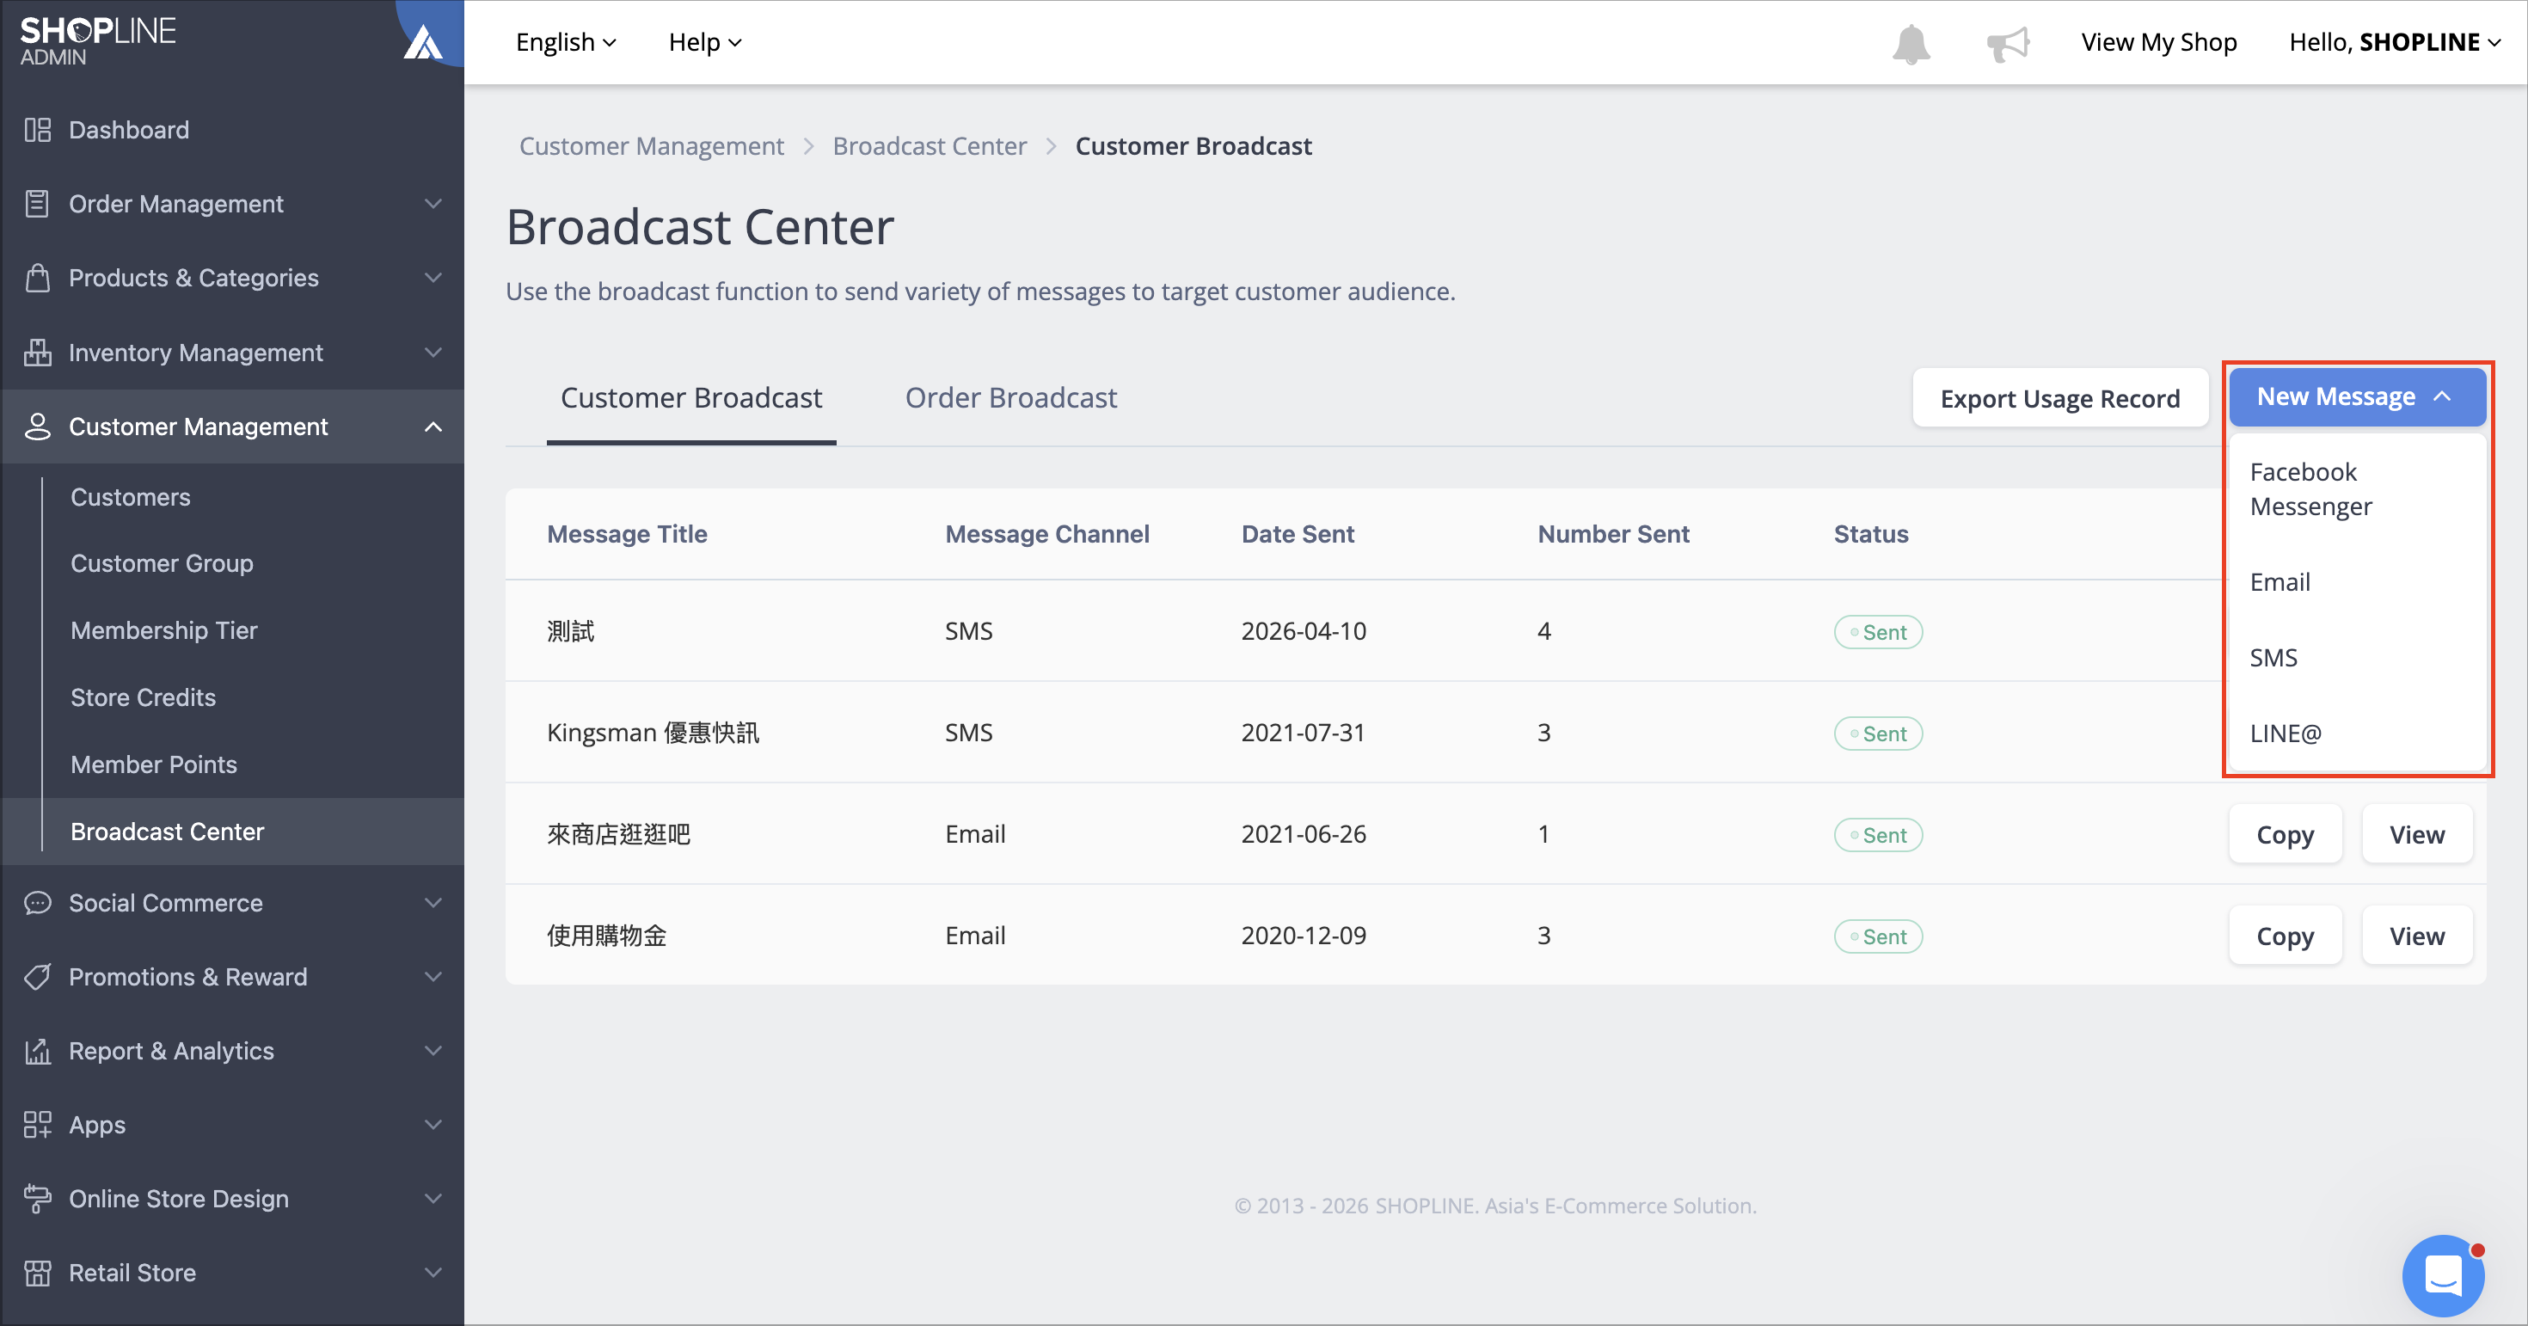Expand the Apps chevron
The width and height of the screenshot is (2528, 1326).
tap(433, 1125)
